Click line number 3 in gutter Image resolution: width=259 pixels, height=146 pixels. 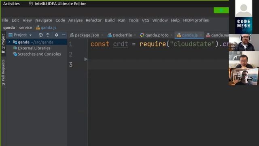71,64
